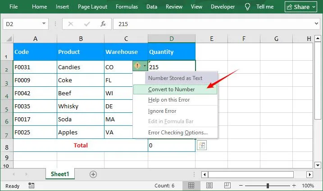Viewport: 323px width, 191px height.
Task: Click the zoom out minus icon
Action: pos(241,186)
